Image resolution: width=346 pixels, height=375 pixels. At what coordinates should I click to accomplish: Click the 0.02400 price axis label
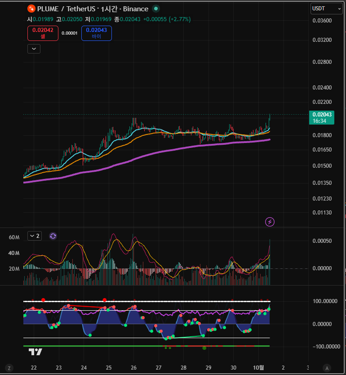coord(322,88)
